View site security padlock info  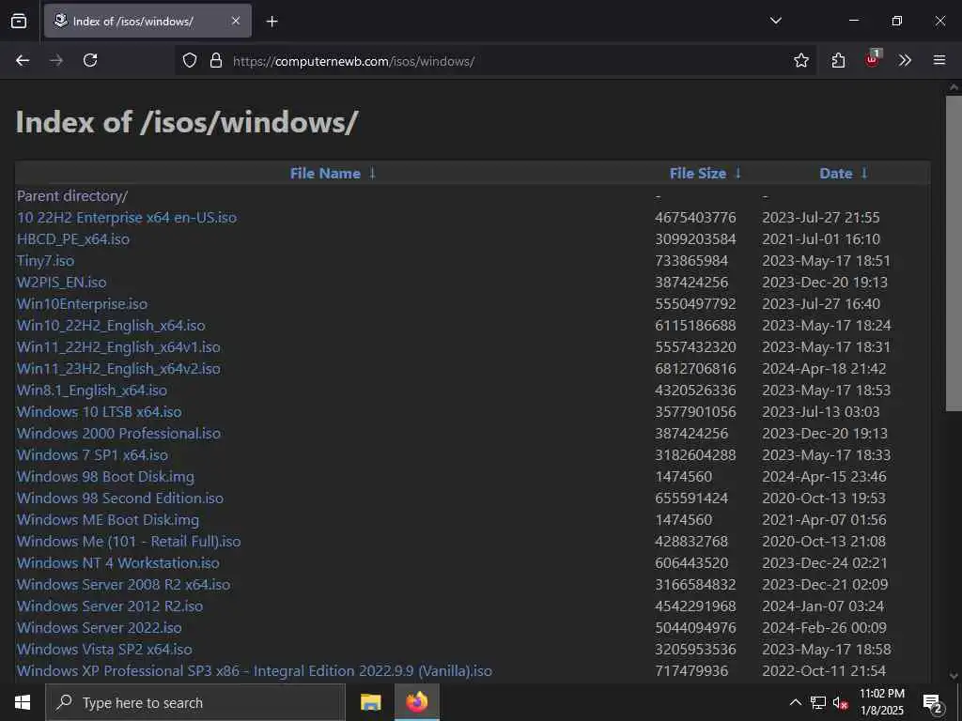215,60
